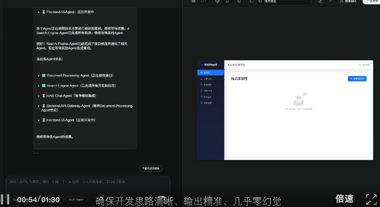Click the 邀请团队 invite button

(x=348, y=2)
